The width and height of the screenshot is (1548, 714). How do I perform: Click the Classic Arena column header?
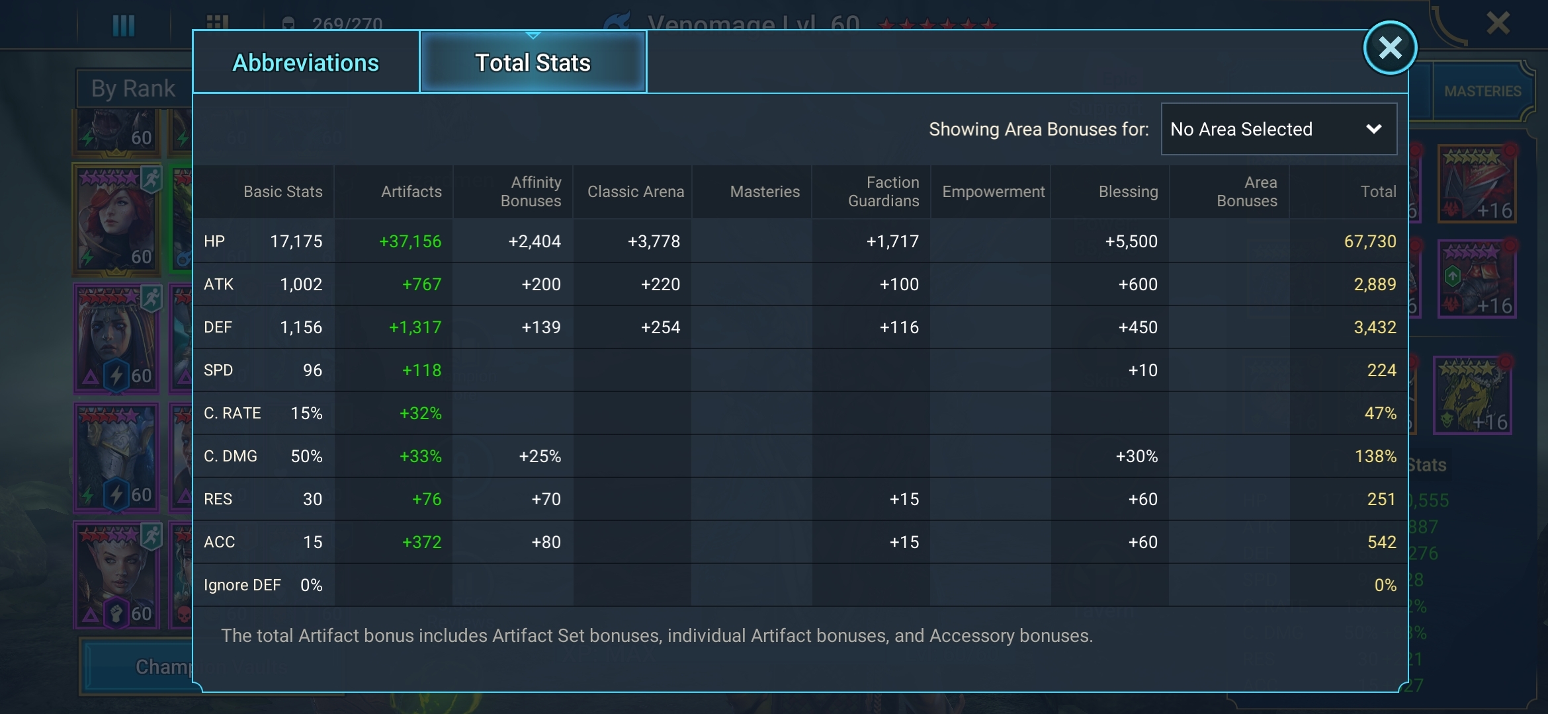click(636, 192)
